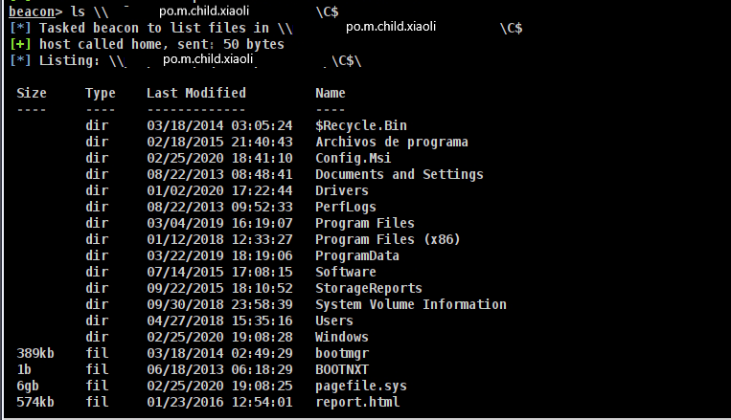Click the Name column header
Image resolution: width=731 pixels, height=420 pixels.
[x=331, y=93]
